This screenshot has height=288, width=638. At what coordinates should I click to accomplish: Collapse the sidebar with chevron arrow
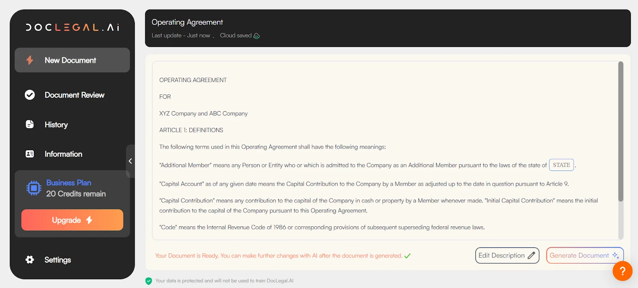click(130, 161)
